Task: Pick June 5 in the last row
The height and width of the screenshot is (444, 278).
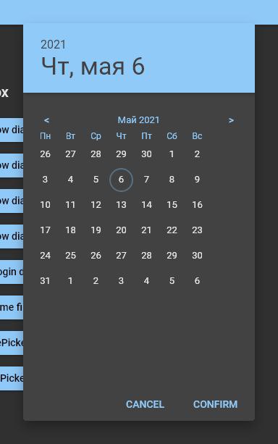Action: [x=172, y=281]
